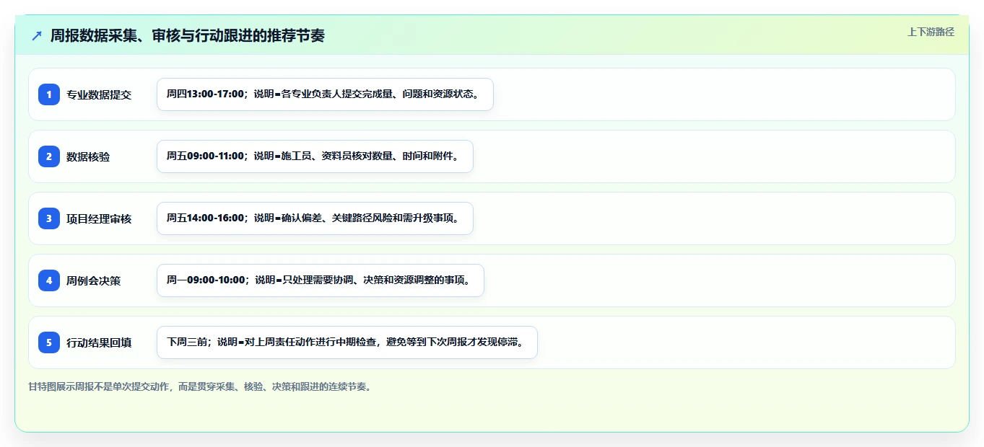984x447 pixels.
Task: Click the 周五09:00-11:00 description box
Action: click(x=315, y=156)
